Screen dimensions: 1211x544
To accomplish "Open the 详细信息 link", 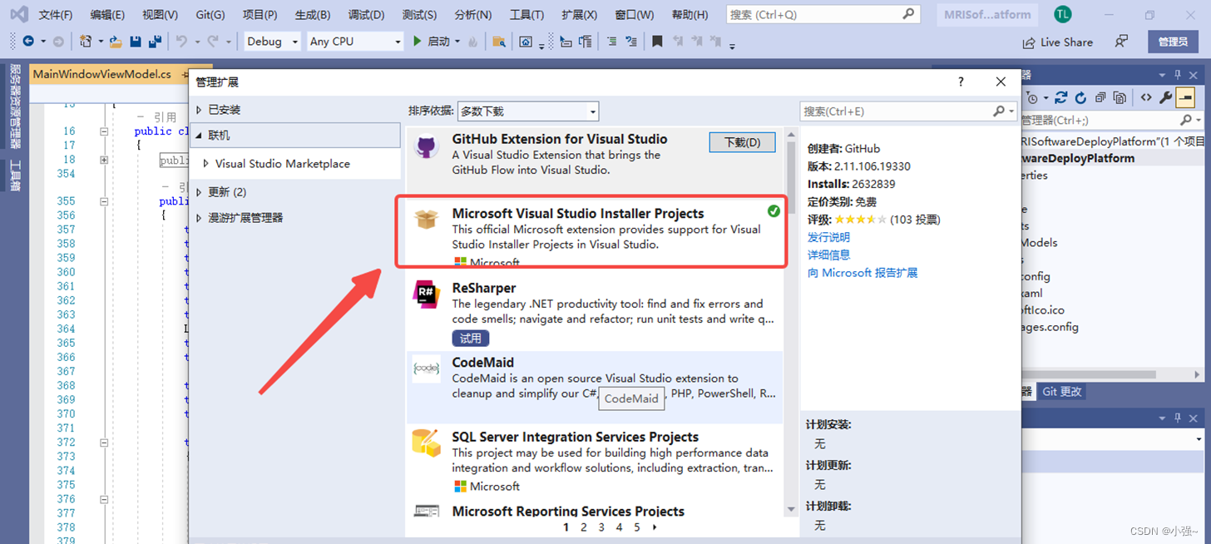I will [x=828, y=255].
